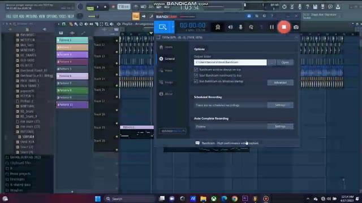Open Bandicam help question mark icon
The image size is (362, 203).
272,16
